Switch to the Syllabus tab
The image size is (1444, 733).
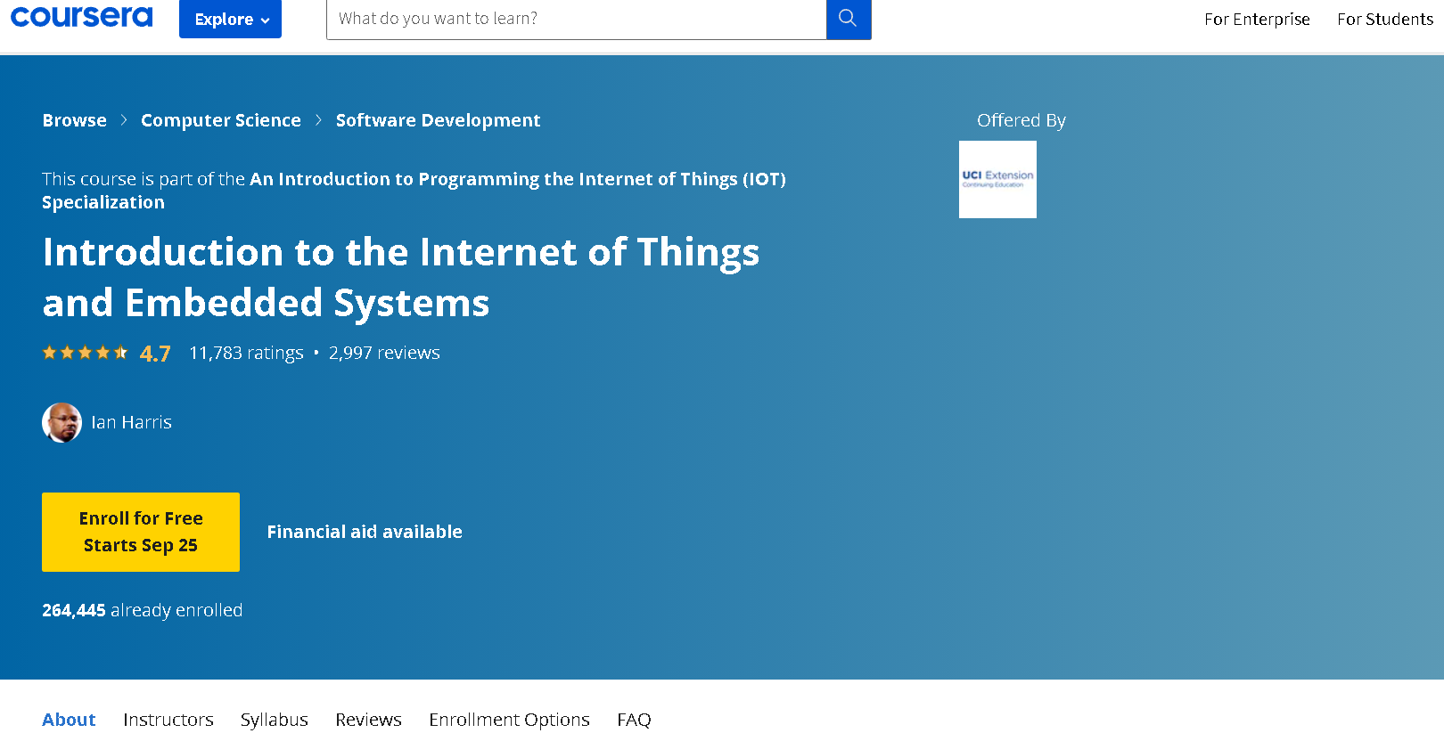point(275,720)
